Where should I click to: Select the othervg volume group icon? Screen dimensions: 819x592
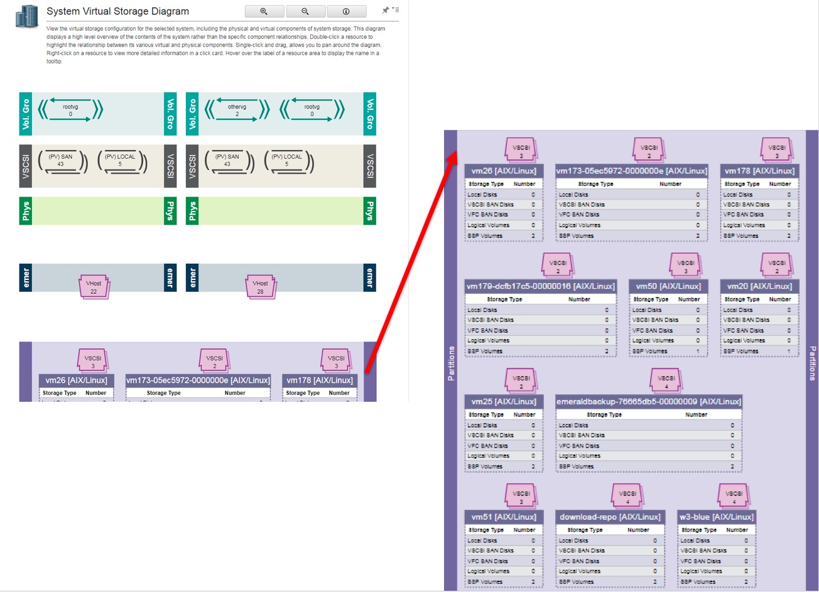(237, 110)
